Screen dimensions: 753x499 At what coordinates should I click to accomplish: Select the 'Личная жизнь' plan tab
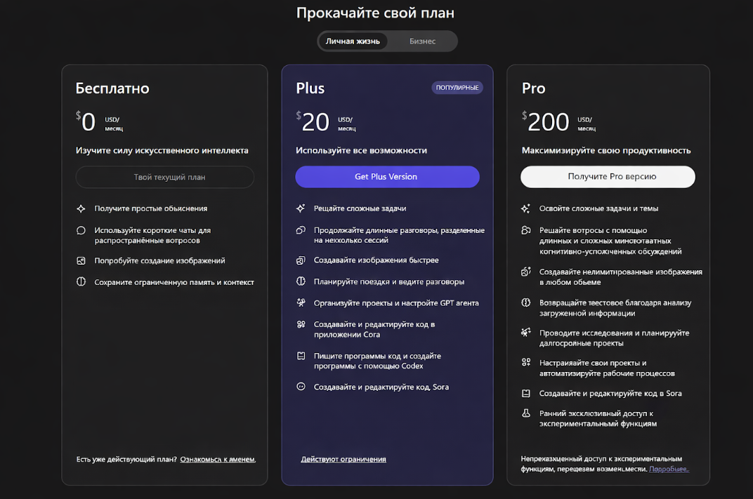[x=353, y=41]
